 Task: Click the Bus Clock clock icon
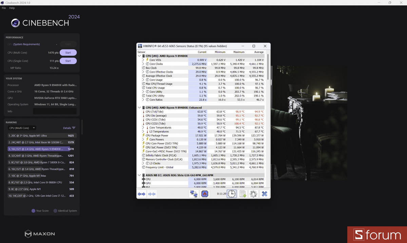click(143, 68)
